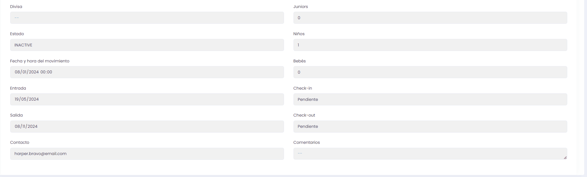Select the Check-in field showing Pendiente

point(430,99)
